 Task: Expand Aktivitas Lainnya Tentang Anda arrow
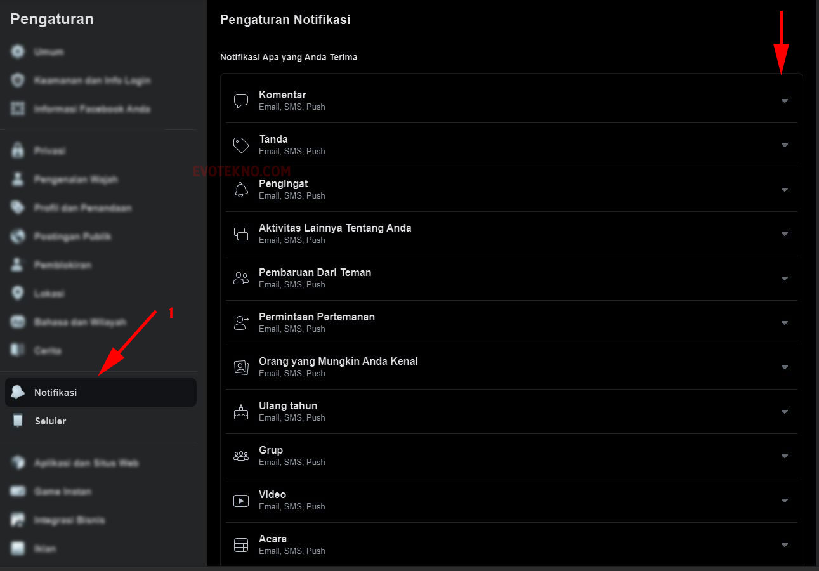[785, 234]
